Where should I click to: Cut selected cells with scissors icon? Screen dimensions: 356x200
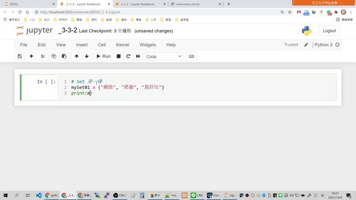point(43,56)
